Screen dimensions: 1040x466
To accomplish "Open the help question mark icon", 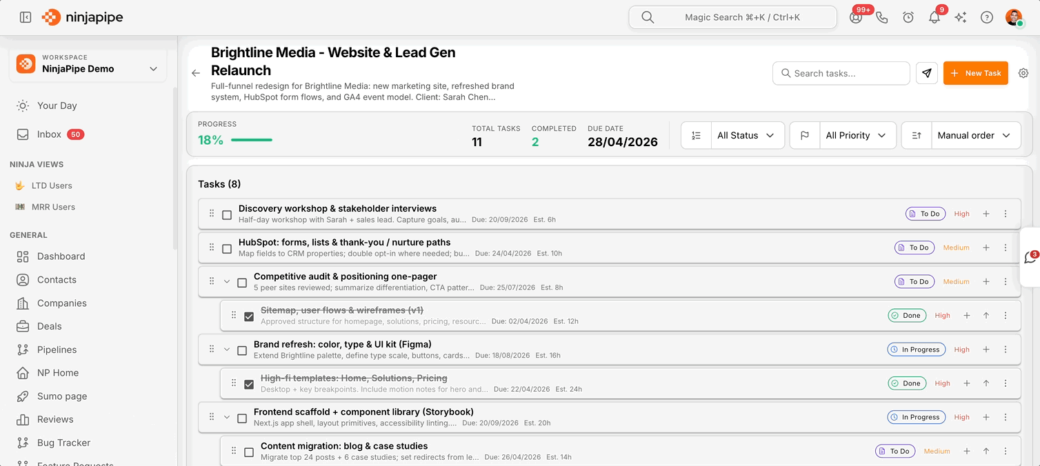I will point(987,18).
